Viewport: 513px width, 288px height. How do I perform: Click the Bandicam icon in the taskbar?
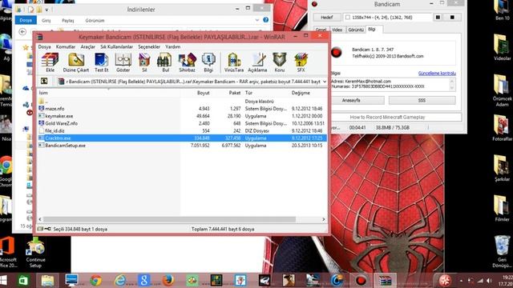[361, 280]
